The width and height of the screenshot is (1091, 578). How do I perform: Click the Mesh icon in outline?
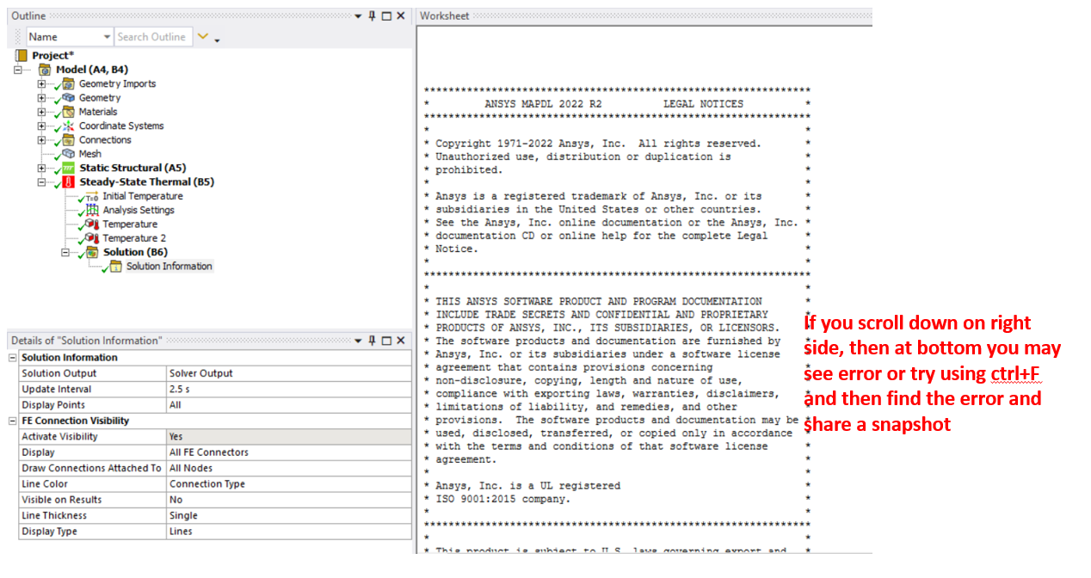click(68, 154)
